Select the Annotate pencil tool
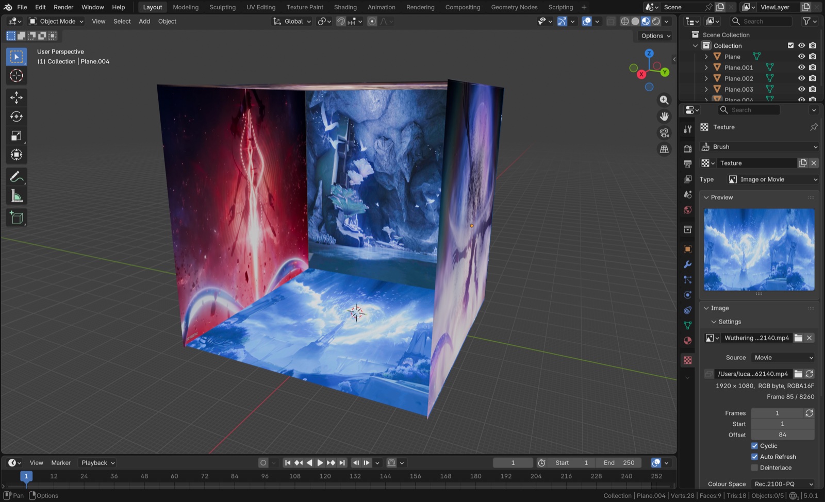 click(x=16, y=177)
